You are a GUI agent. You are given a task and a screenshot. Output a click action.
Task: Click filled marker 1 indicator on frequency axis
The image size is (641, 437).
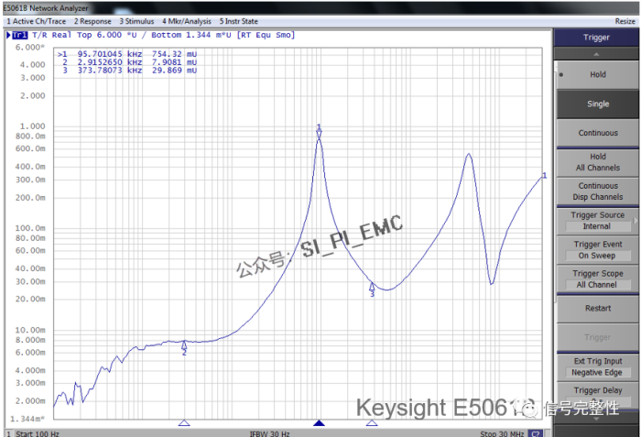[x=319, y=422]
